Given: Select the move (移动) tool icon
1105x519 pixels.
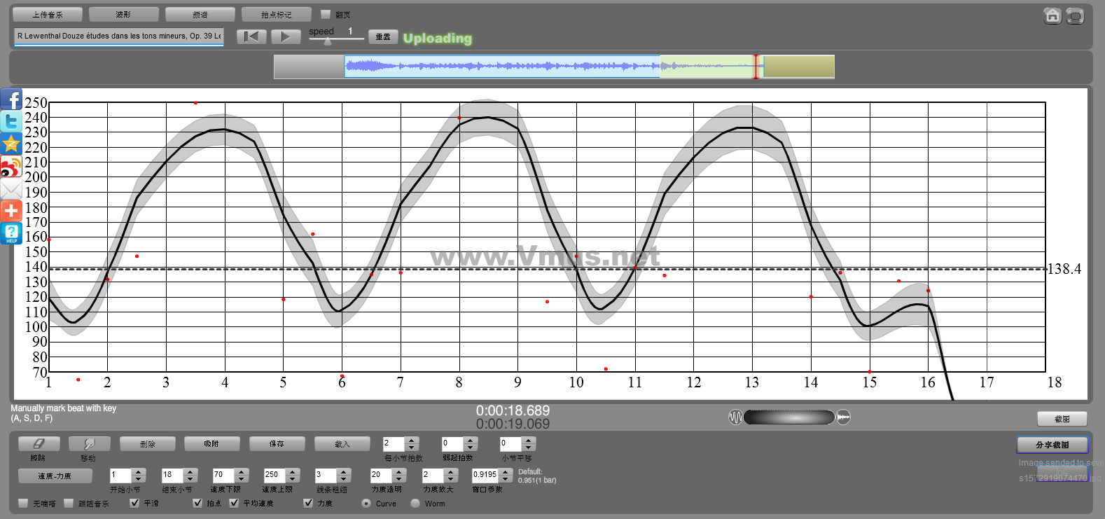Looking at the screenshot, I should [89, 443].
